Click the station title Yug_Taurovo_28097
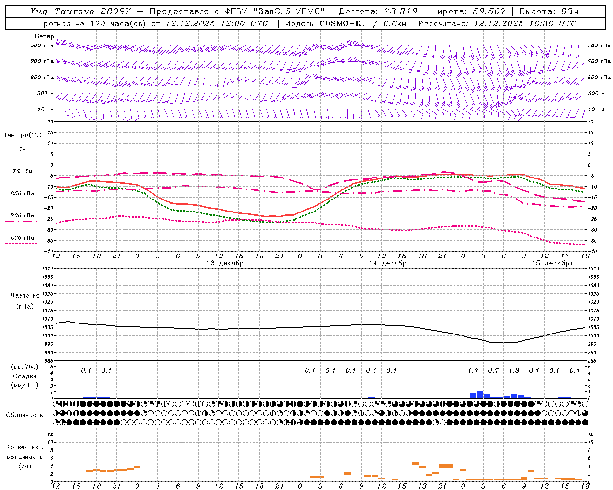Screen dimensions: 613x490 [x=80, y=12]
